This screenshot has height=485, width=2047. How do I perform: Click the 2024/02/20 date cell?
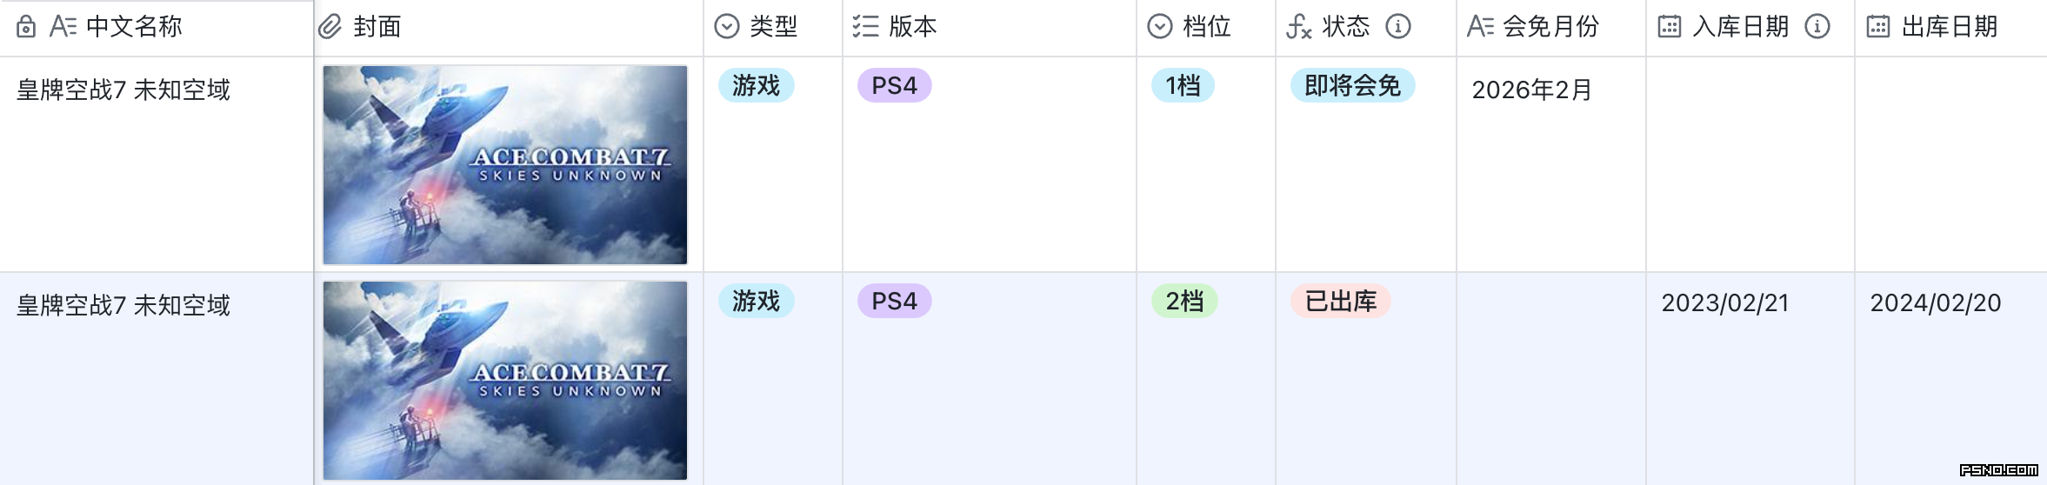click(x=1935, y=302)
